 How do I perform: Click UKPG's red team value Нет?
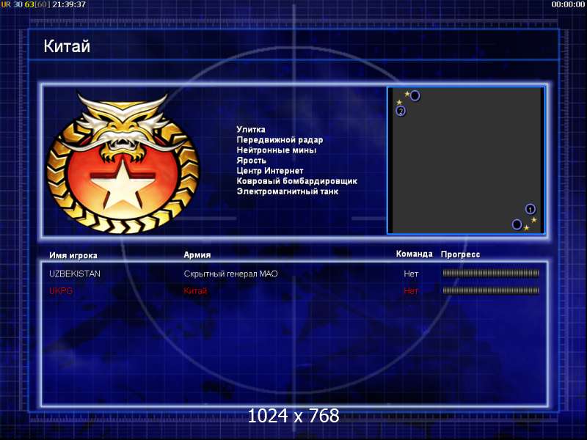[x=411, y=290]
